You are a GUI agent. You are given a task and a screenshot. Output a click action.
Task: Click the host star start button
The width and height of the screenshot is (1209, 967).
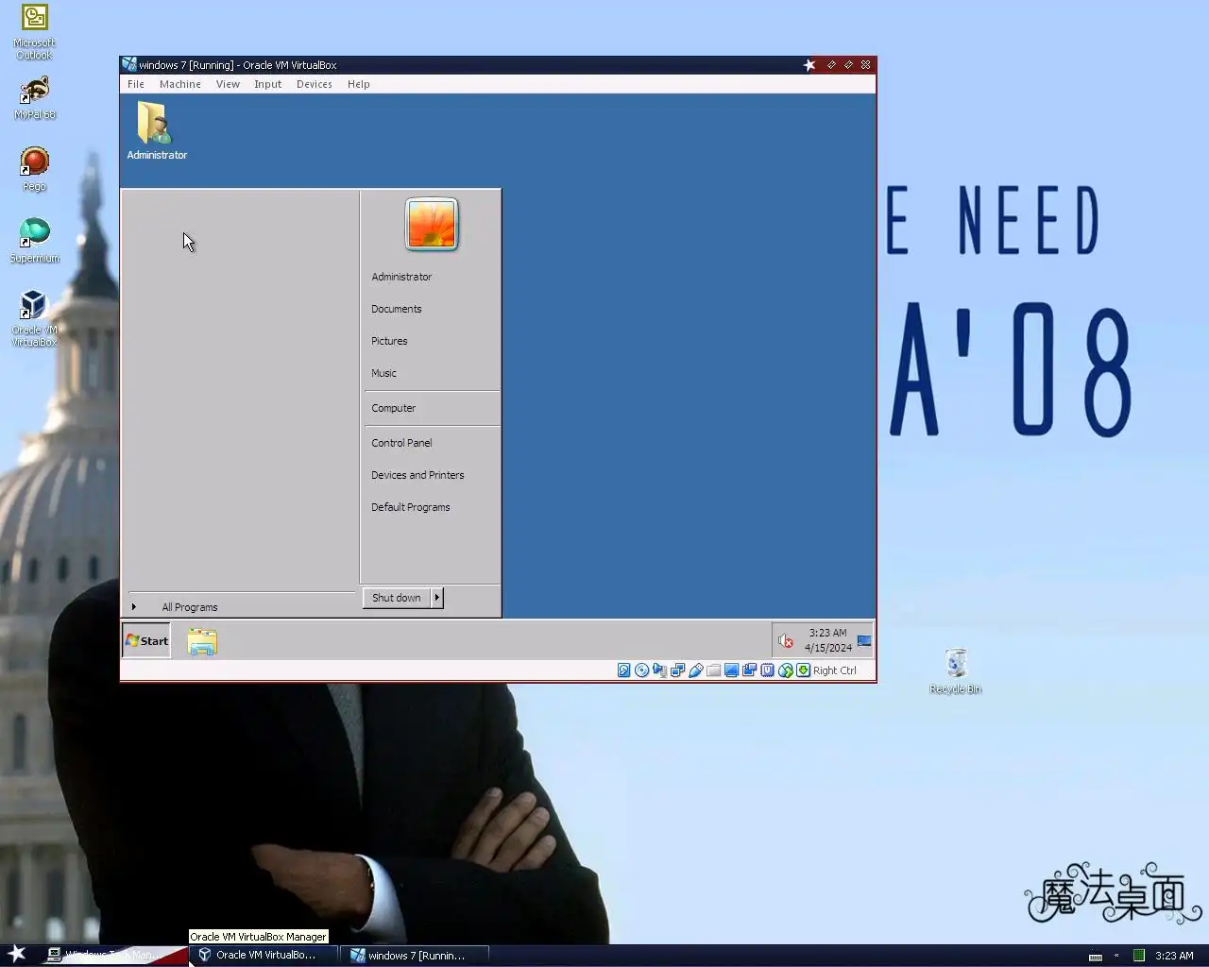click(16, 955)
